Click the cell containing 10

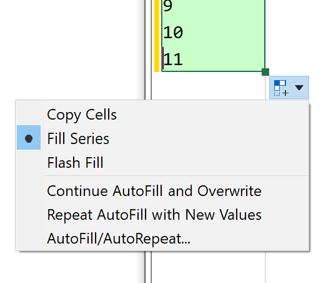[x=213, y=33]
